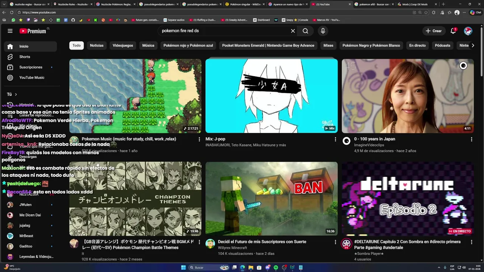
Task: Open options menu for Pokemon Music video
Action: [199, 139]
